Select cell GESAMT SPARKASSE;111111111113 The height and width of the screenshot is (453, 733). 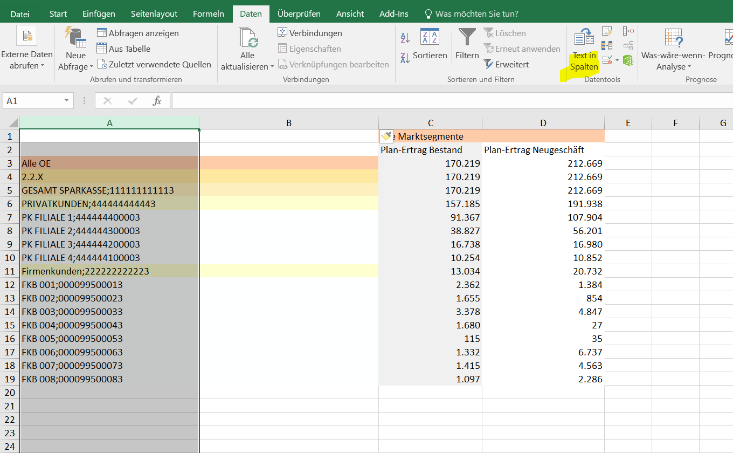tap(109, 190)
